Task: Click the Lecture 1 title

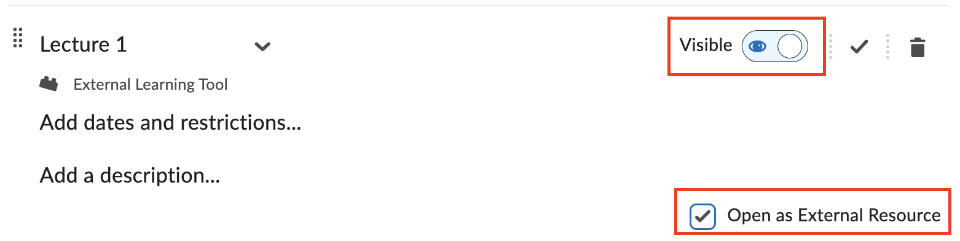Action: 84,44
